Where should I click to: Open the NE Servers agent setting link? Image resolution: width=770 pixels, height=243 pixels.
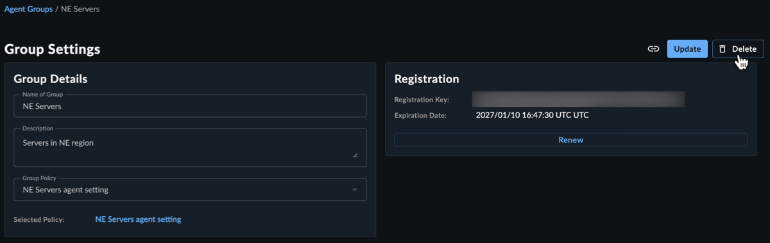coord(138,219)
